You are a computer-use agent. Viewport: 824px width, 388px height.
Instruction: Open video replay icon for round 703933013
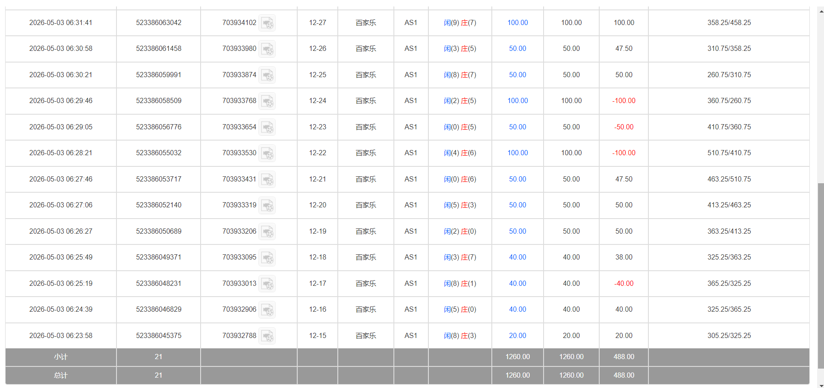pos(267,284)
